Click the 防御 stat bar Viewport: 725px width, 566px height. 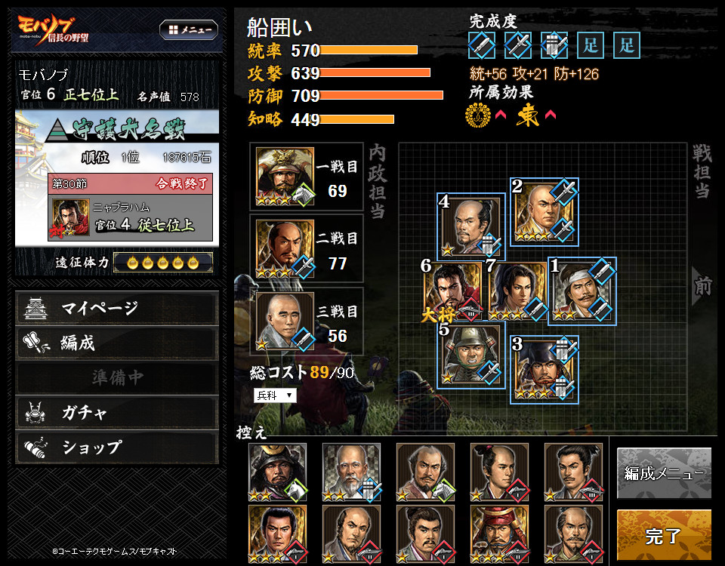(x=381, y=95)
